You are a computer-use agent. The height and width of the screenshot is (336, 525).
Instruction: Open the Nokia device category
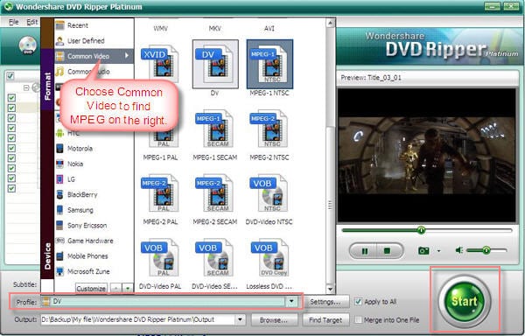coord(94,164)
